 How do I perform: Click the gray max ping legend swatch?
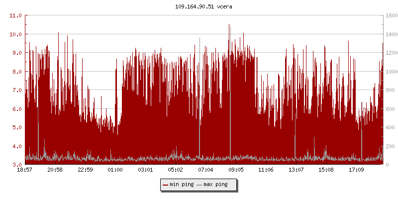[199, 185]
